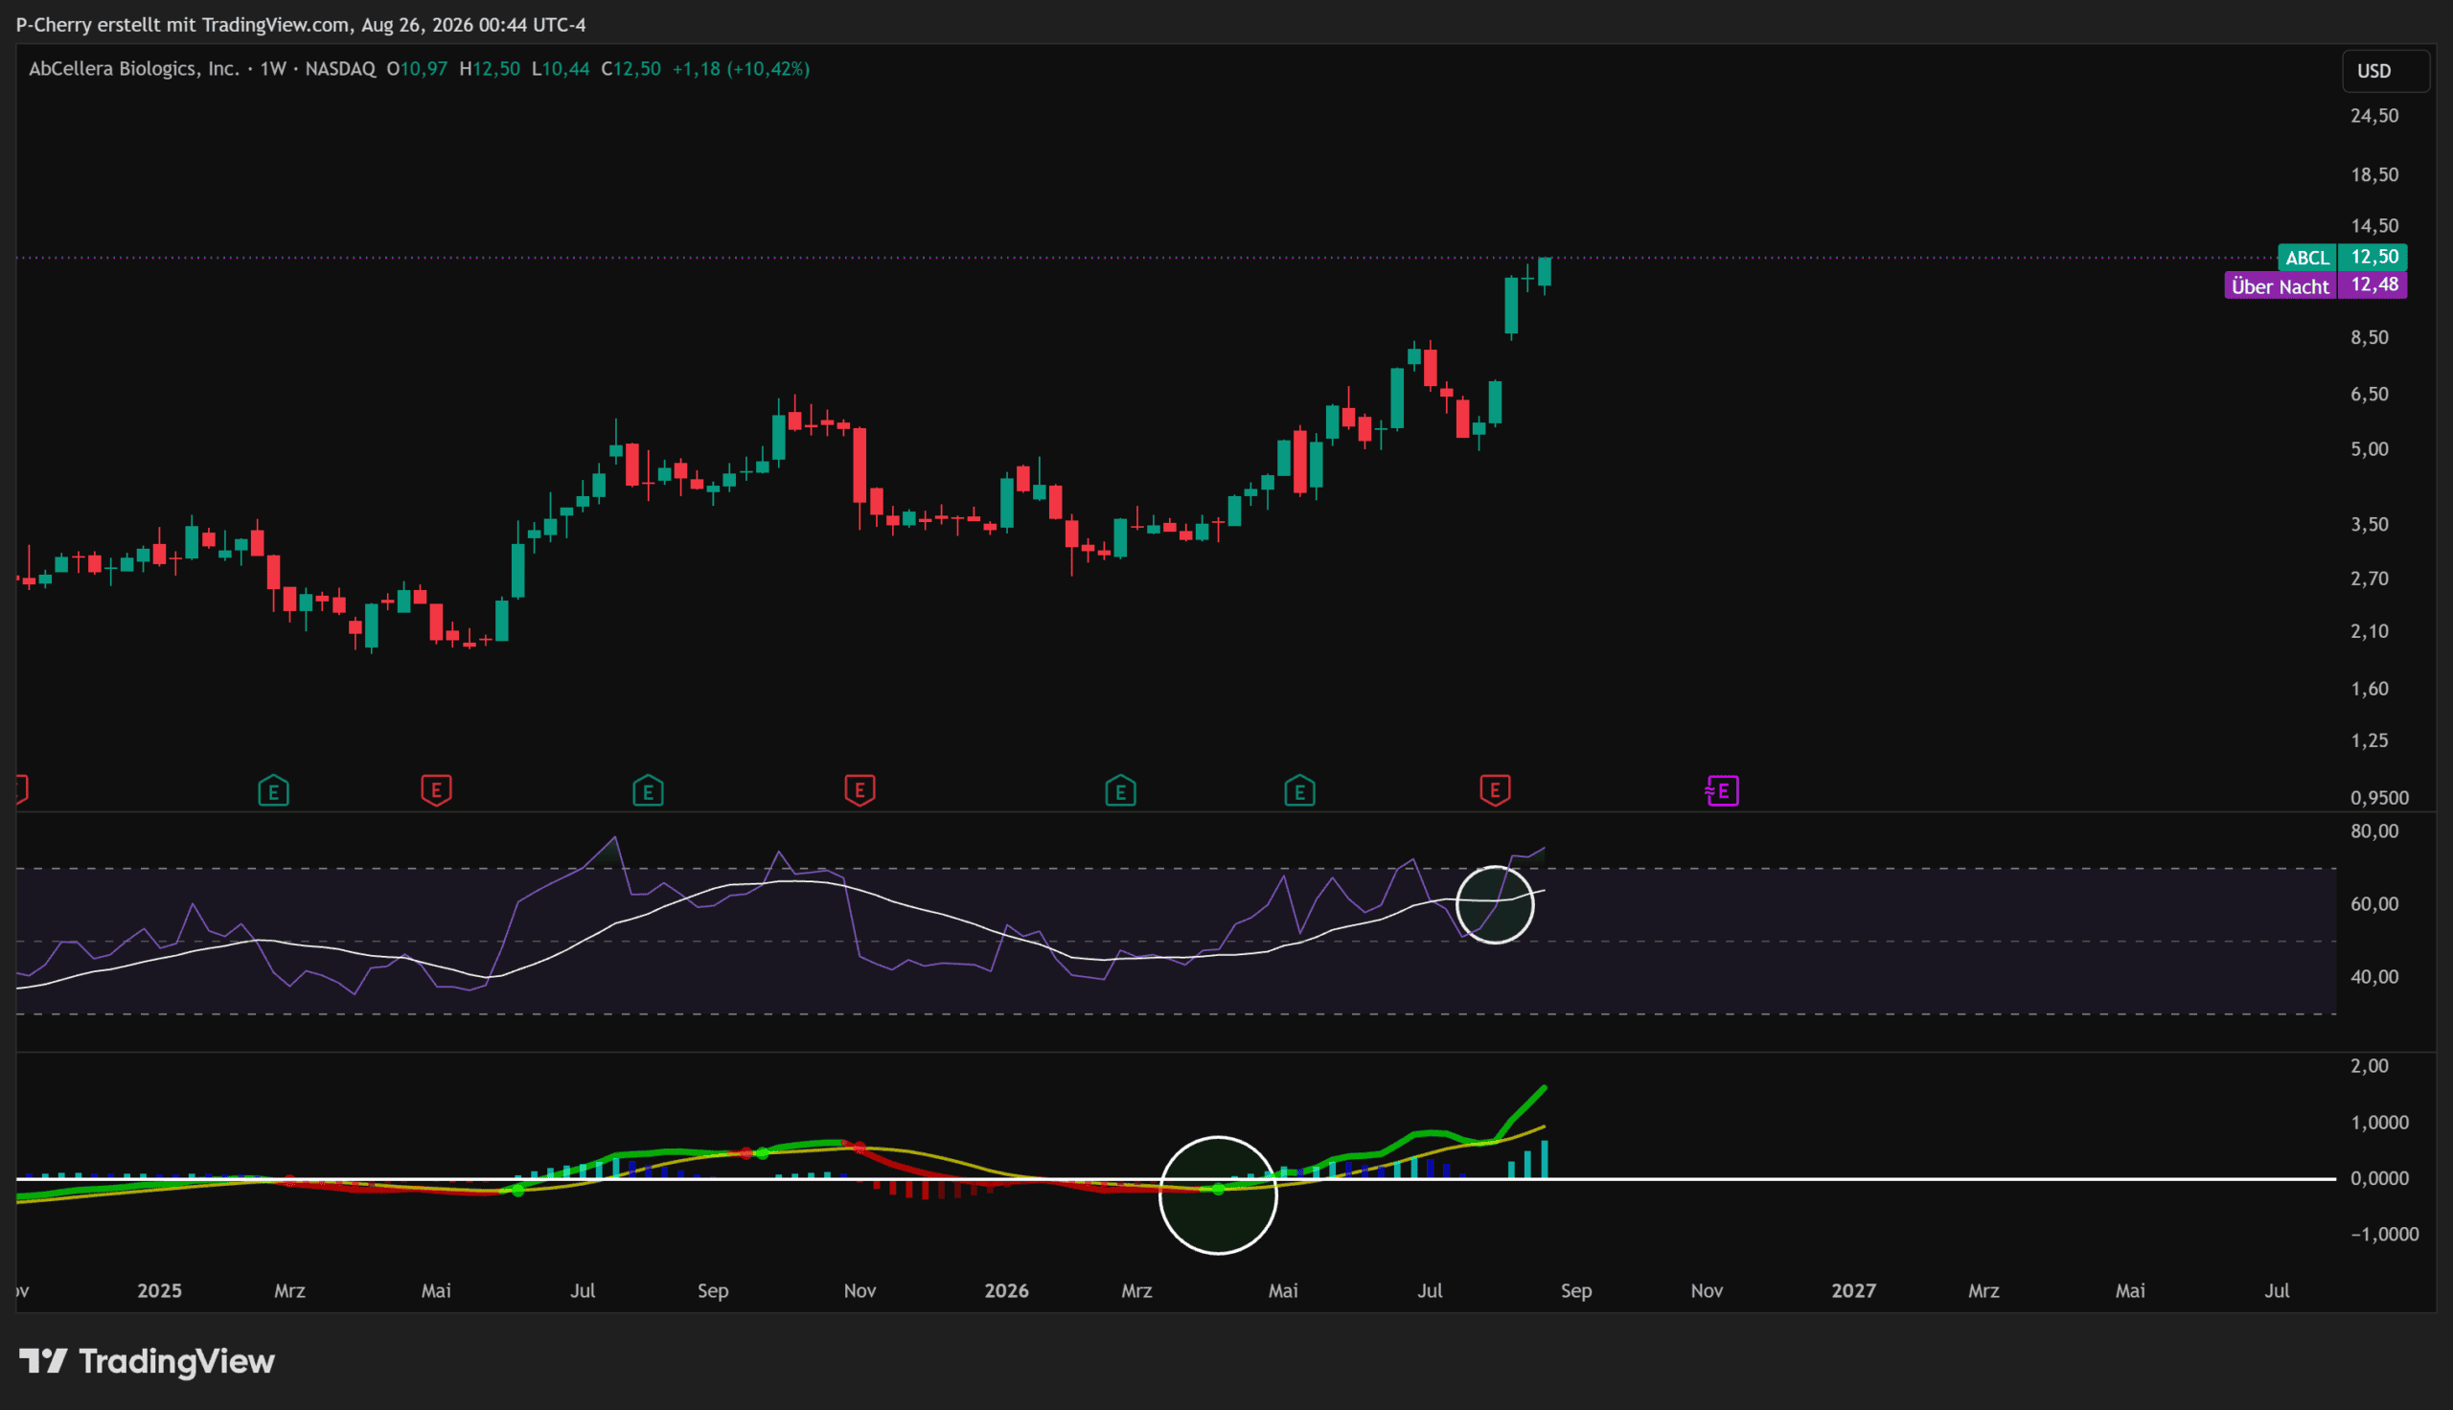Open the red earnings marker above Mai 2025
The image size is (2453, 1410).
point(437,790)
